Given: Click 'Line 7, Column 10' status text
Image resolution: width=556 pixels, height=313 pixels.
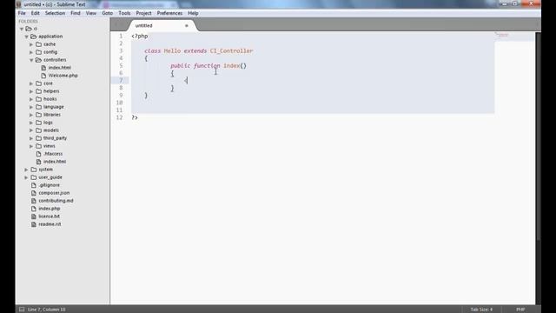Looking at the screenshot, I should click(x=46, y=310).
